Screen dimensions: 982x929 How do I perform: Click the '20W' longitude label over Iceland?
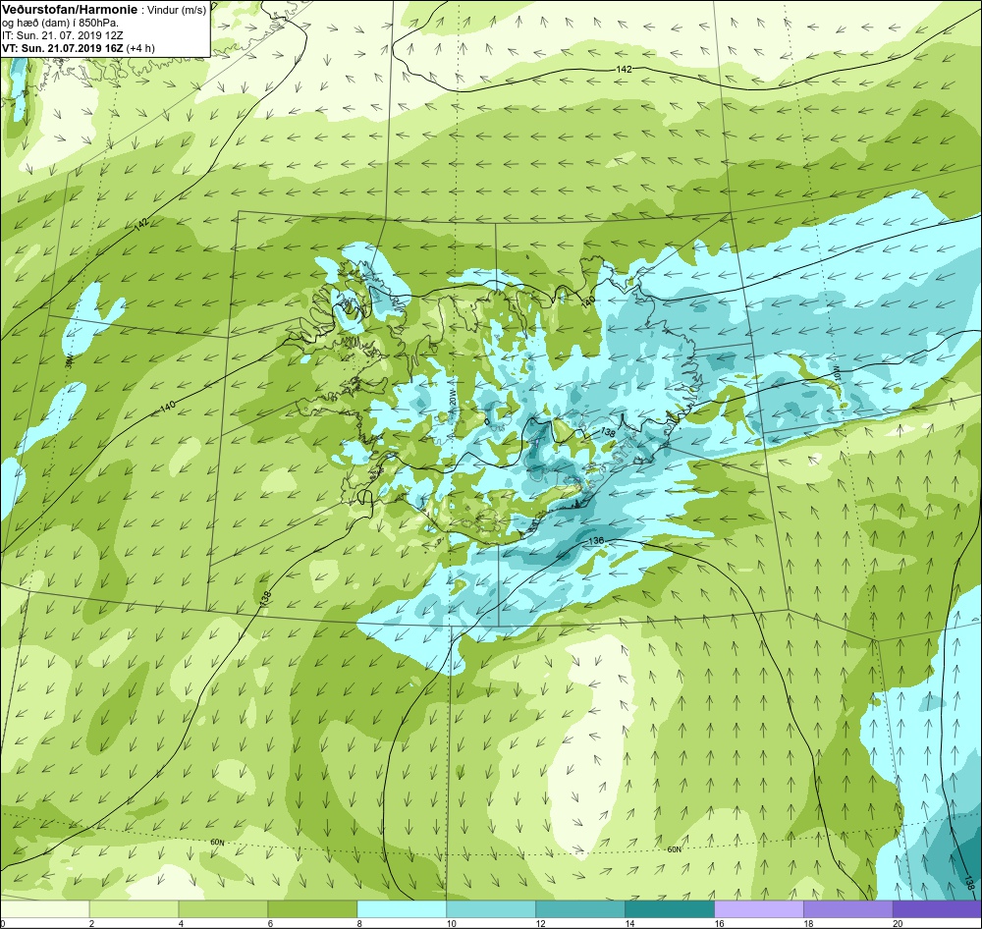click(x=452, y=399)
